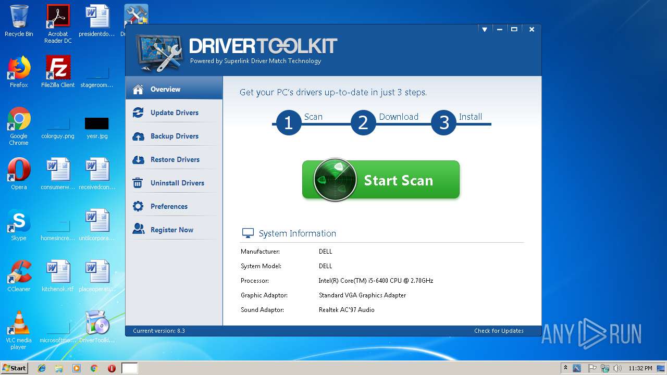The image size is (667, 375).
Task: Select Google Chrome desktop shortcut
Action: pyautogui.click(x=19, y=126)
